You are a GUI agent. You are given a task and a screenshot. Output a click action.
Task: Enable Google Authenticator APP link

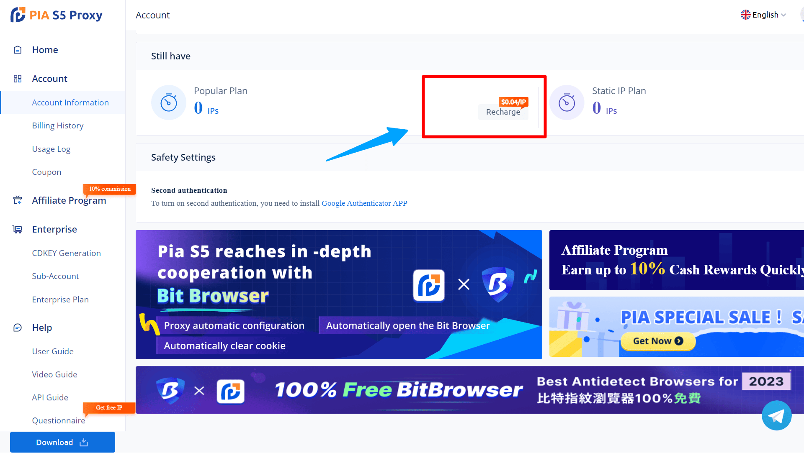pyautogui.click(x=364, y=203)
